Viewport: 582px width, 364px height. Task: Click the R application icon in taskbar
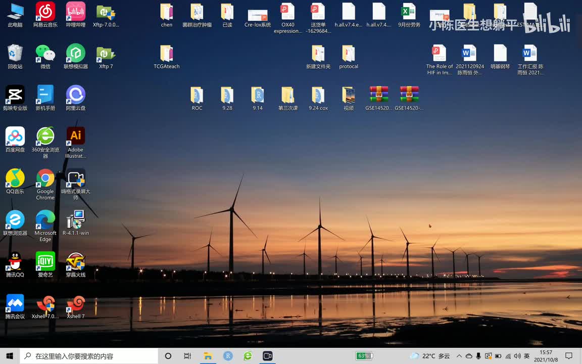(228, 356)
